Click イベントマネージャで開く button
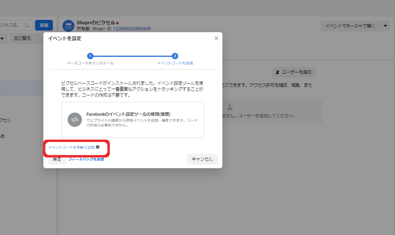The height and width of the screenshot is (235, 395). tap(350, 26)
